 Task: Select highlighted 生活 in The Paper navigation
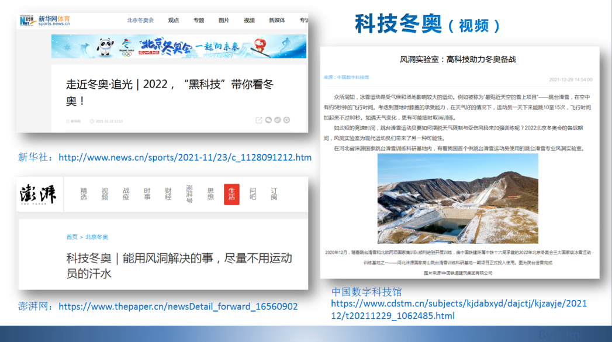pyautogui.click(x=231, y=194)
